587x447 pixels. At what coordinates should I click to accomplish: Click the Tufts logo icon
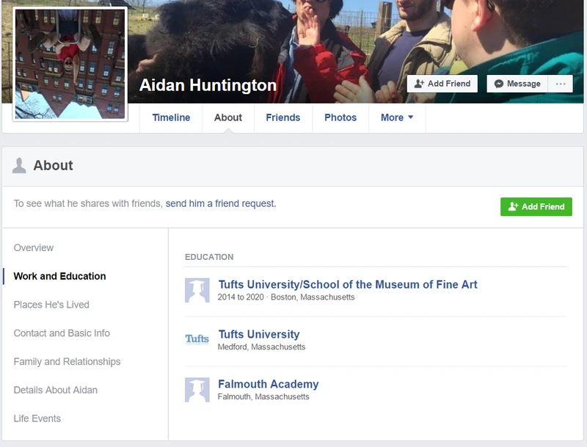click(x=197, y=340)
